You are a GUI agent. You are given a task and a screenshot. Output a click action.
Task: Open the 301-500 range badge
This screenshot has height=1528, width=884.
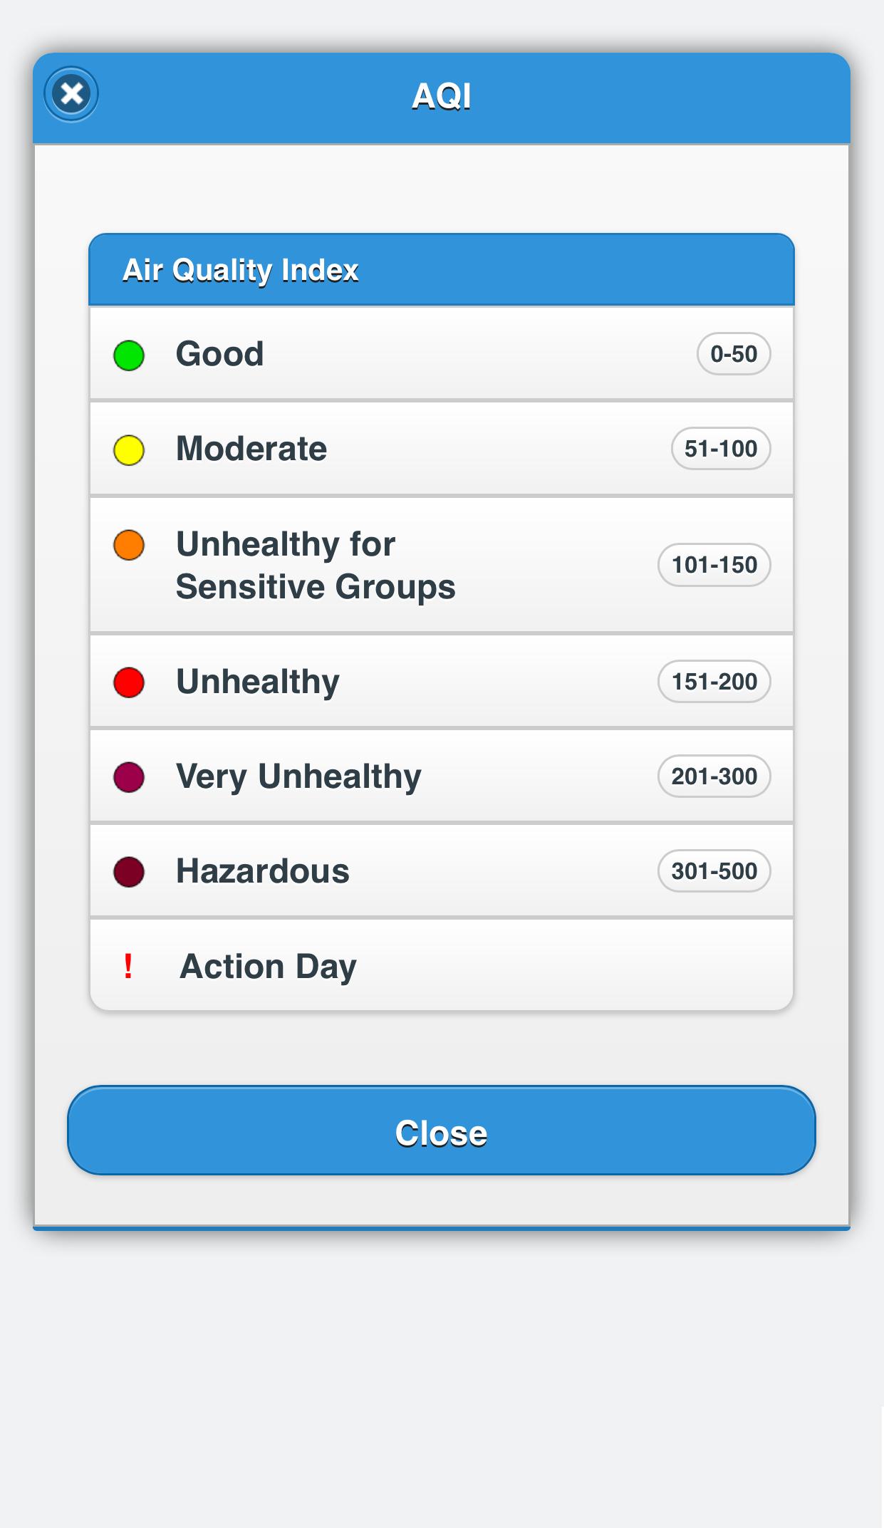[x=714, y=871]
